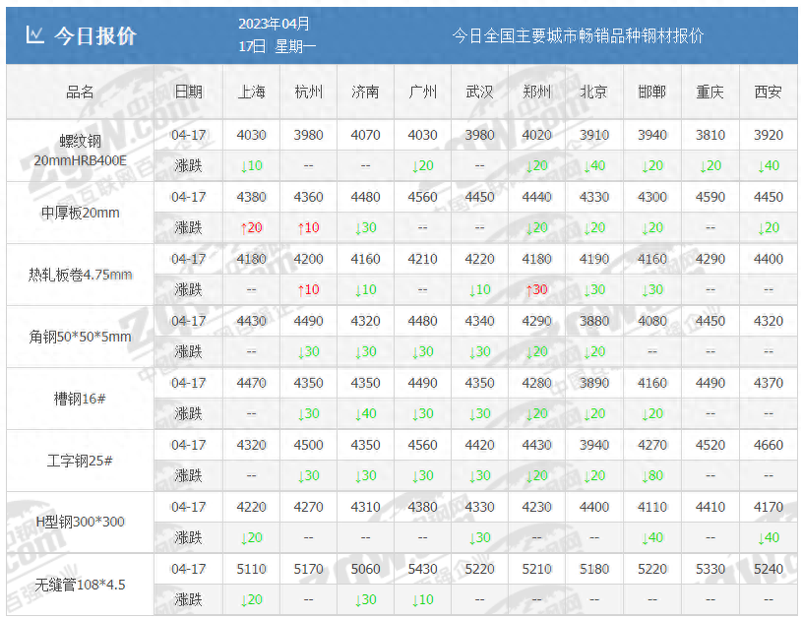This screenshot has height=619, width=802.
Task: Click 热轧板卷 price 4290 for 重庆
Action: point(709,259)
